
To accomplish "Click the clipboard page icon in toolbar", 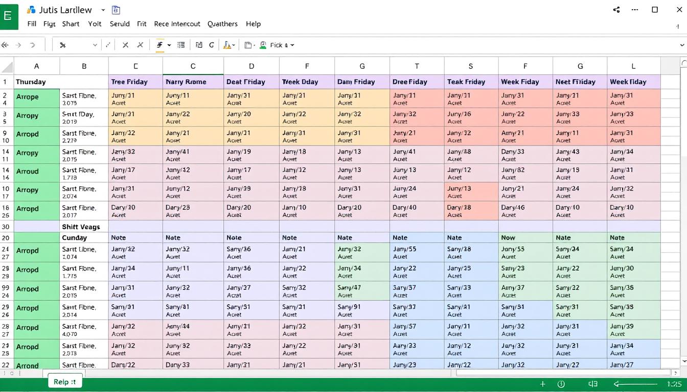I will pyautogui.click(x=248, y=45).
